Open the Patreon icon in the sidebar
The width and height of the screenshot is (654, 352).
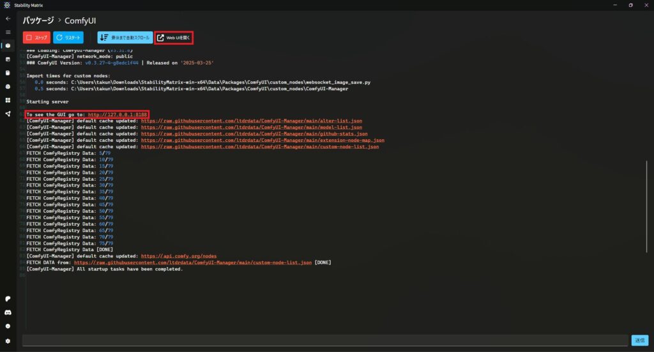pos(8,299)
